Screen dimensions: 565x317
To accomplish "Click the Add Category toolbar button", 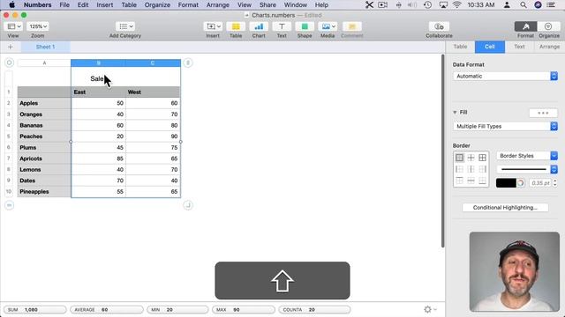I will (x=125, y=26).
